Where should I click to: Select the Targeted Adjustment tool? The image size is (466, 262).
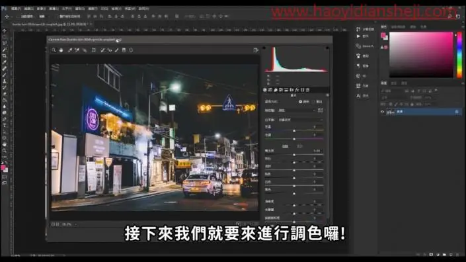[85, 50]
